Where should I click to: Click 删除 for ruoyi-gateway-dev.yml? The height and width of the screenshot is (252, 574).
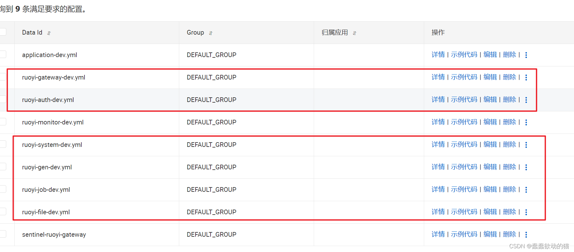(509, 77)
